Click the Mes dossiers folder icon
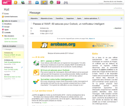Screen dimensions: 127x106 pyautogui.click(x=3, y=36)
